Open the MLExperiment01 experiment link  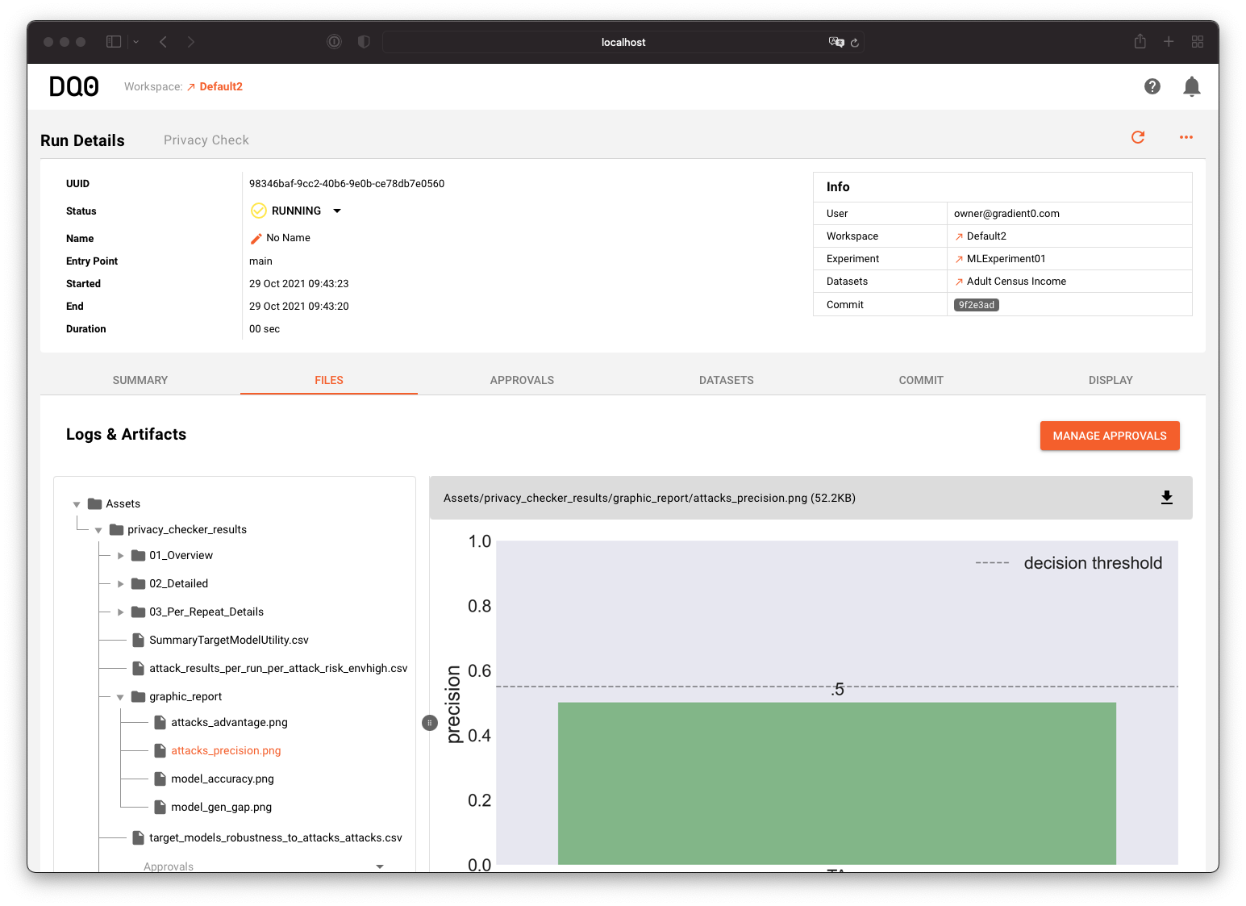tap(1006, 259)
